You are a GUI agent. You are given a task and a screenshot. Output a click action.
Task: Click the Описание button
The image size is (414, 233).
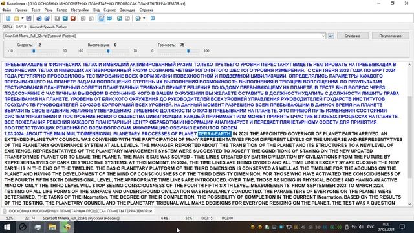point(353,36)
